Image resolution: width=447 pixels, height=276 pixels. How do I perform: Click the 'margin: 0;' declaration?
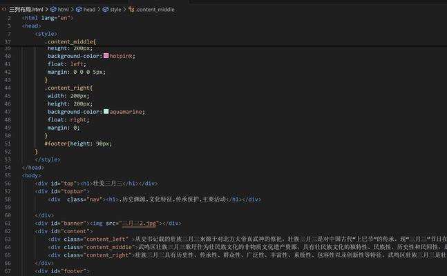click(64, 128)
